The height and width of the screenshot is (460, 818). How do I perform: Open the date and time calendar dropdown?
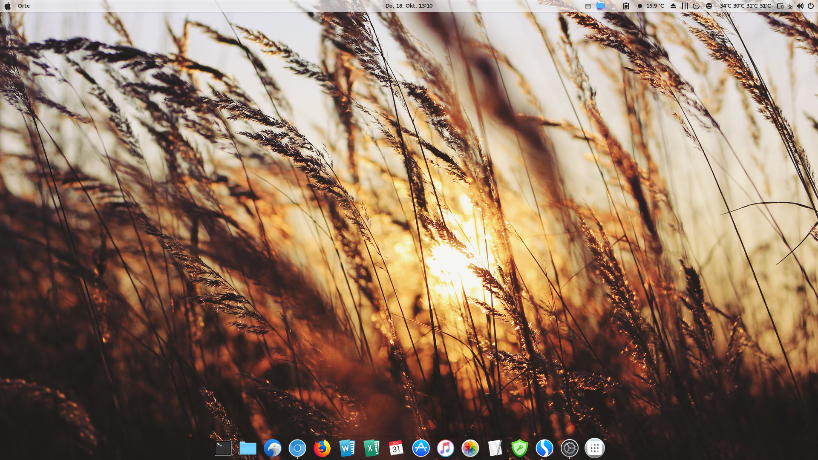coord(409,6)
